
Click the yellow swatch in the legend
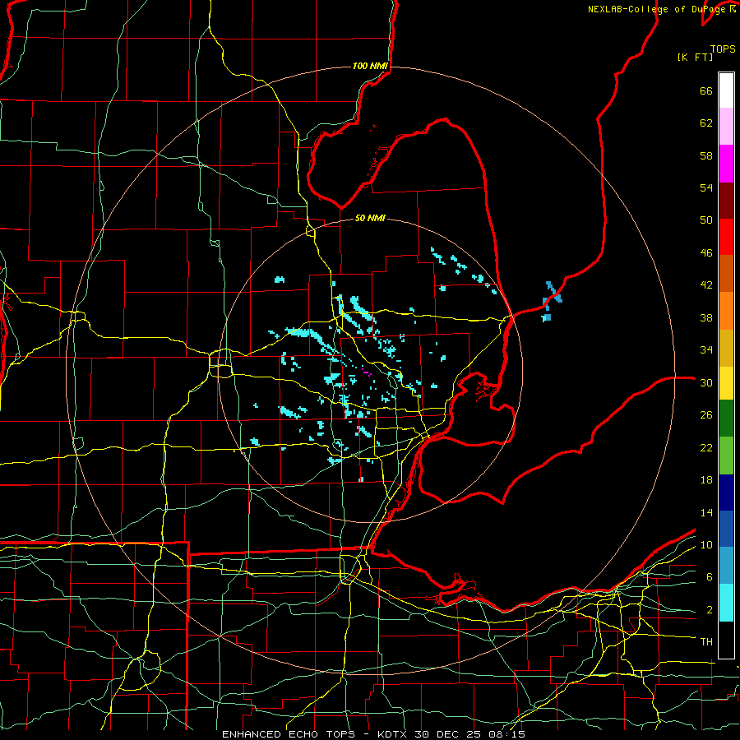pos(726,383)
